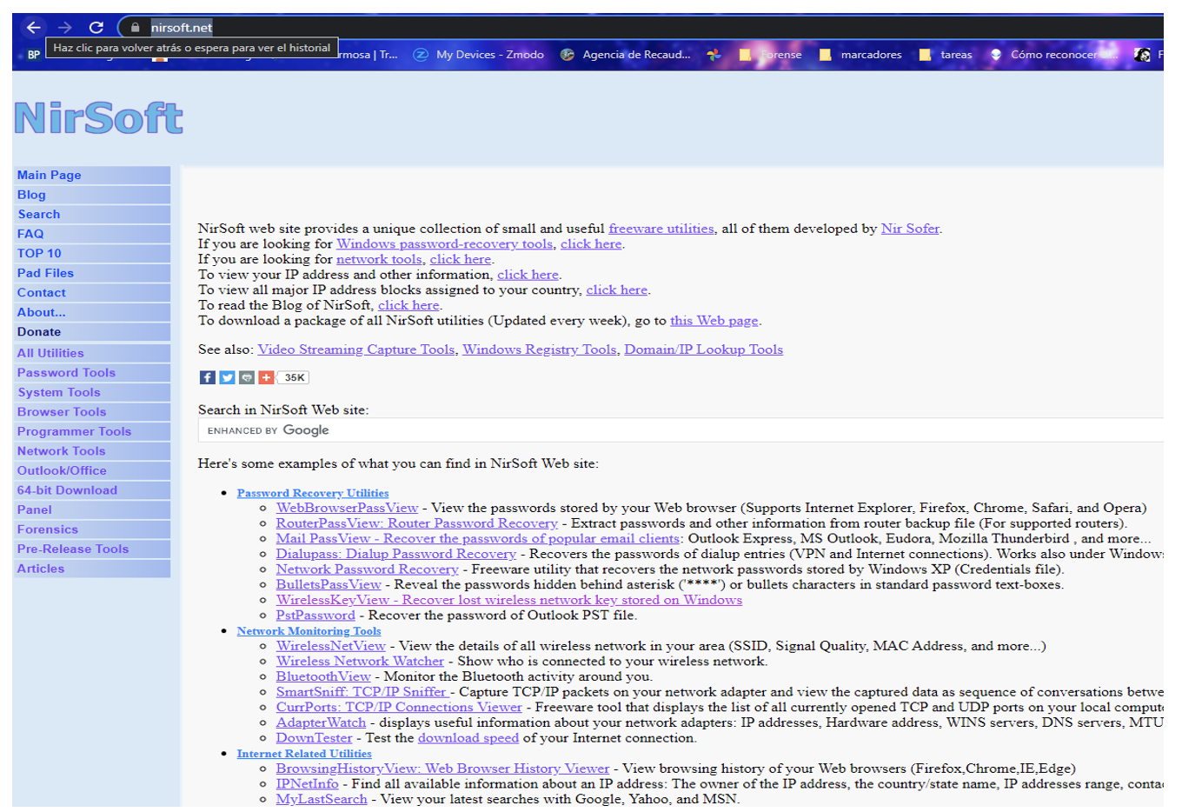Open the Password Recovery Utilities heading link
Image resolution: width=1182 pixels, height=812 pixels.
pos(313,493)
